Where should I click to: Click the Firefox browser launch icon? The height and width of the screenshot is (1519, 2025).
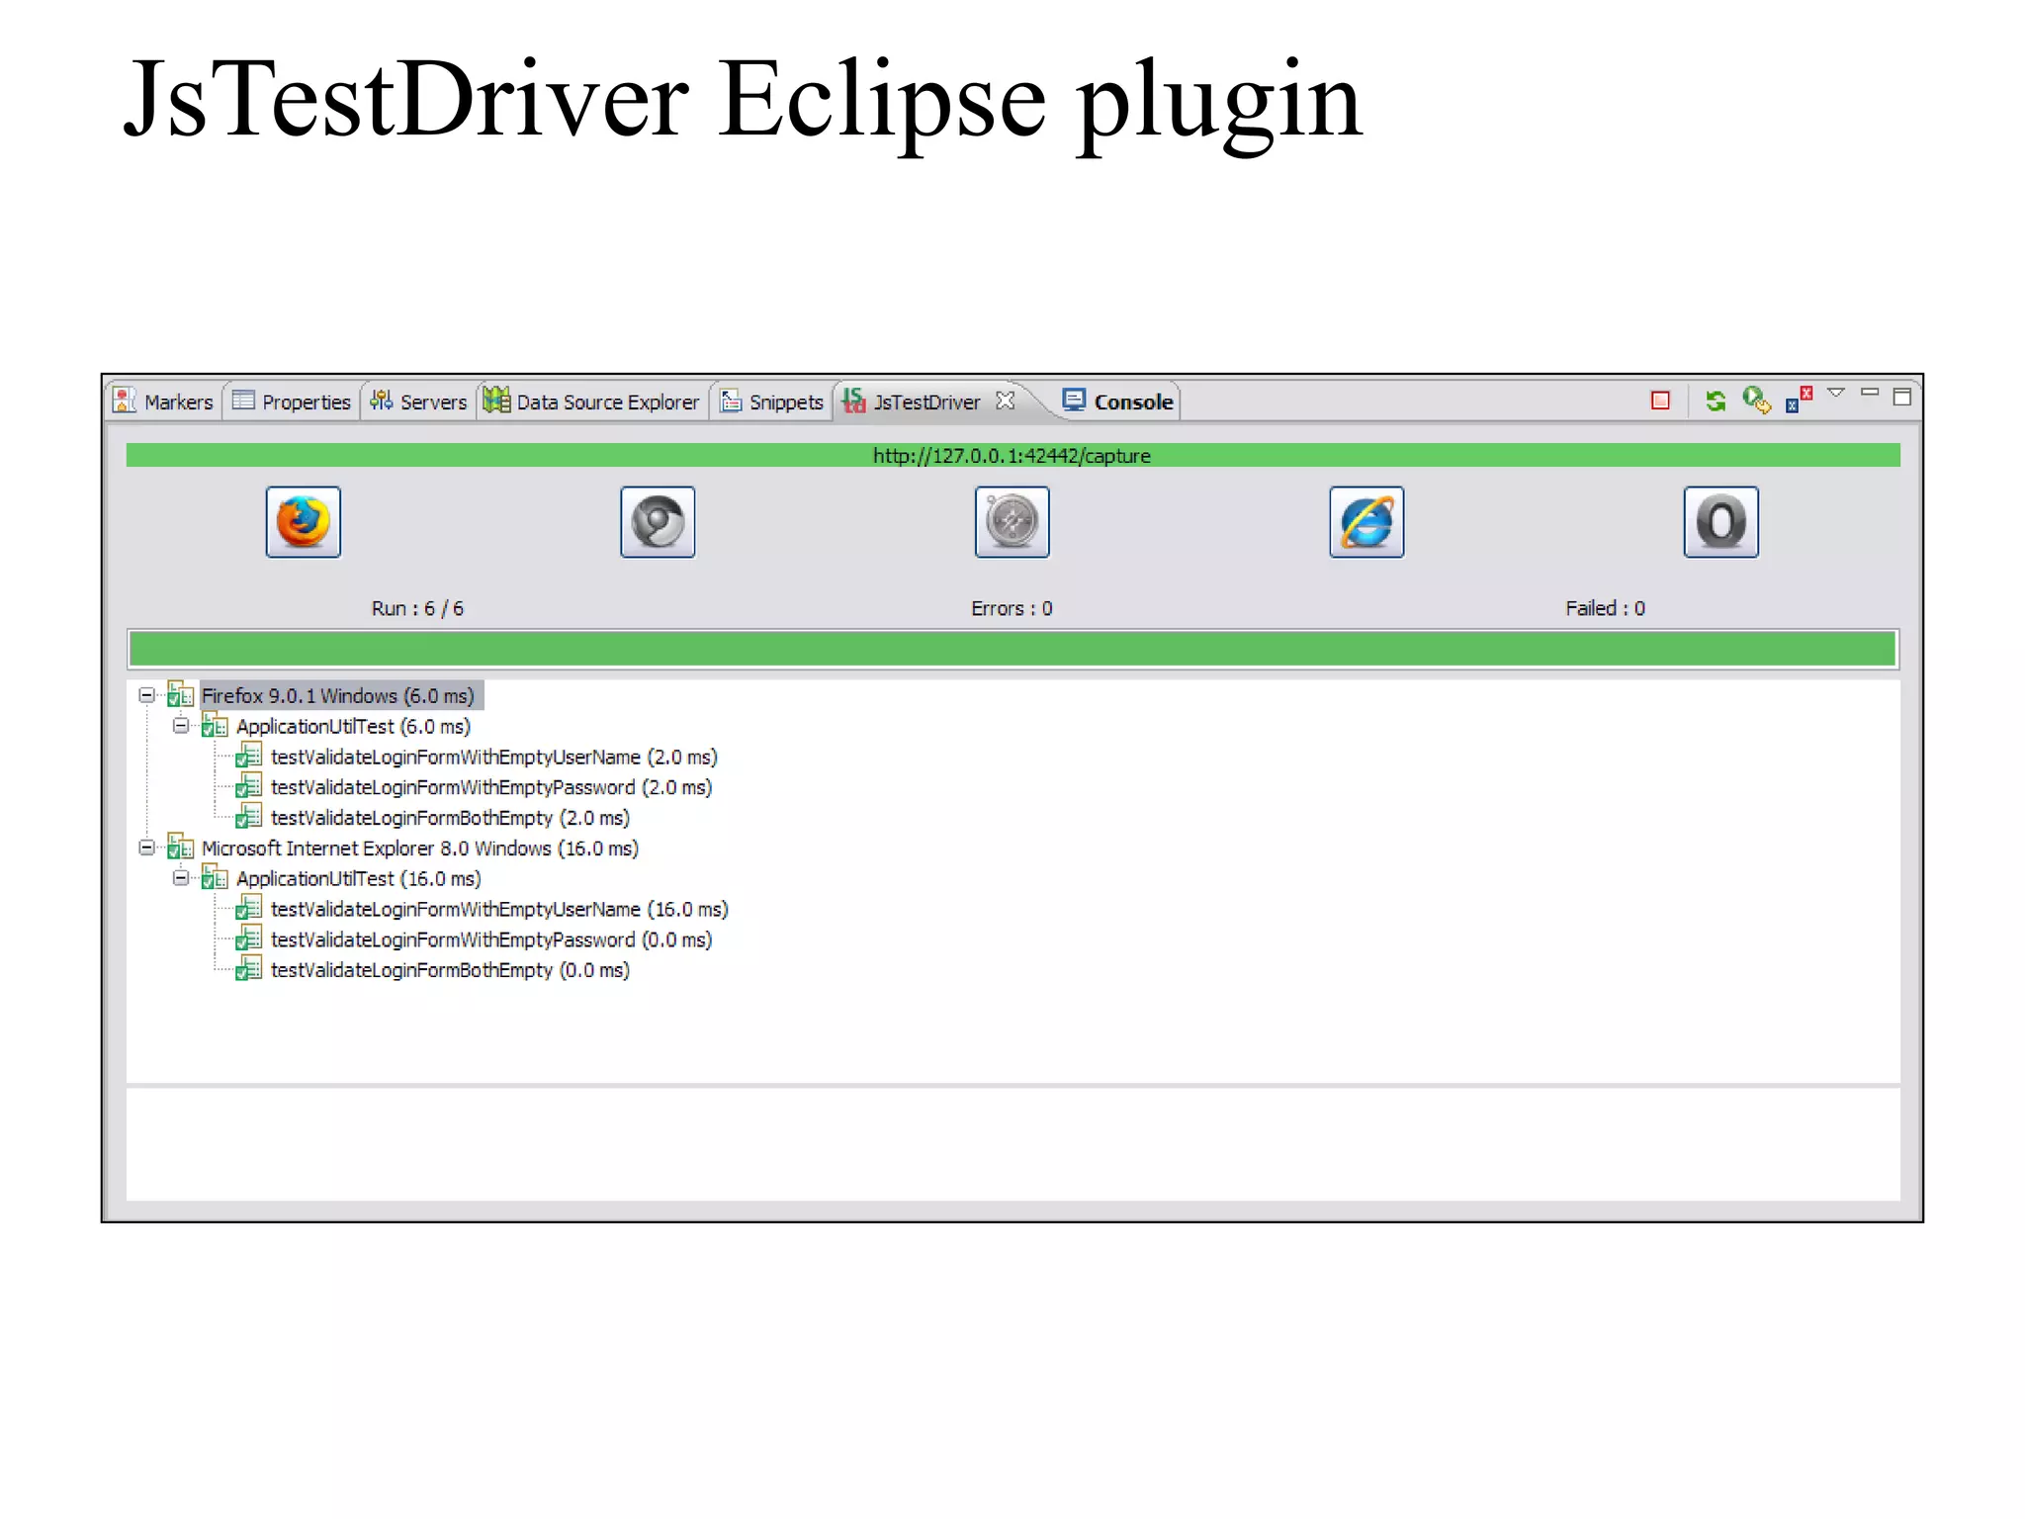[304, 522]
